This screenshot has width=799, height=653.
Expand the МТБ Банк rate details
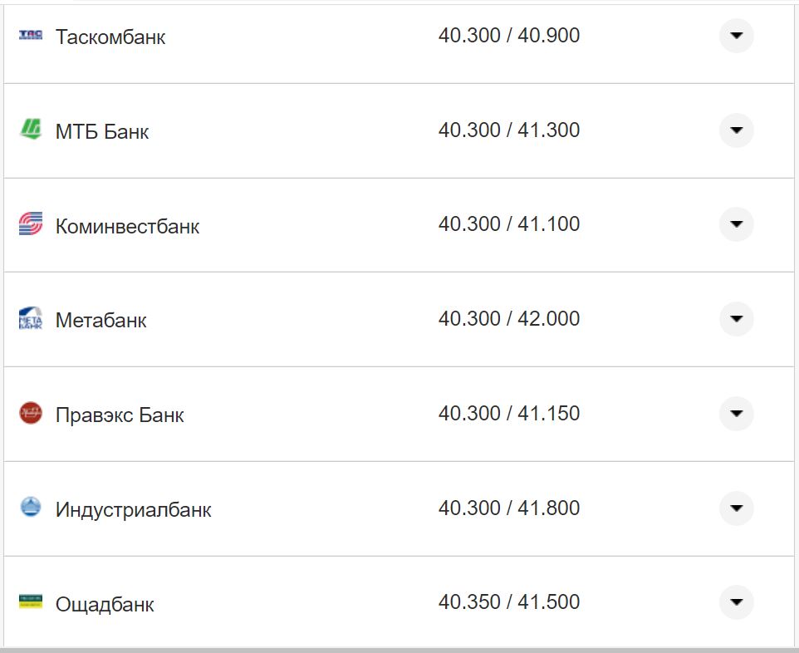tap(736, 130)
